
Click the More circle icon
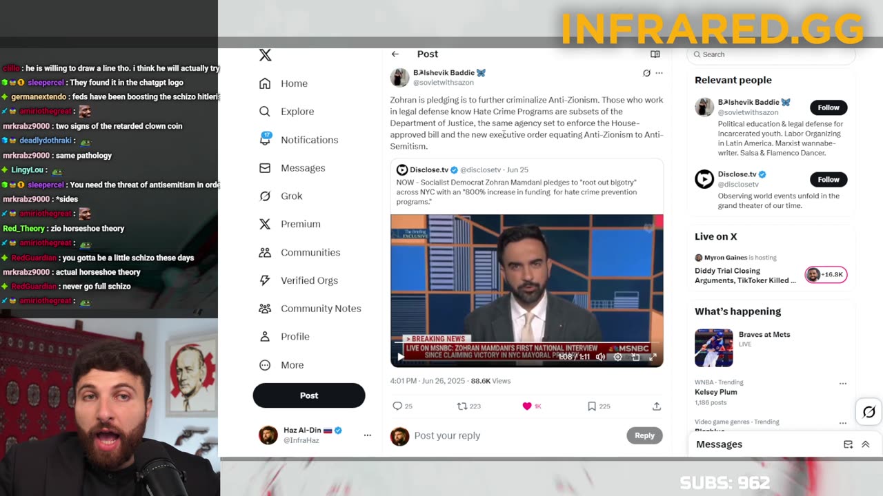(265, 365)
